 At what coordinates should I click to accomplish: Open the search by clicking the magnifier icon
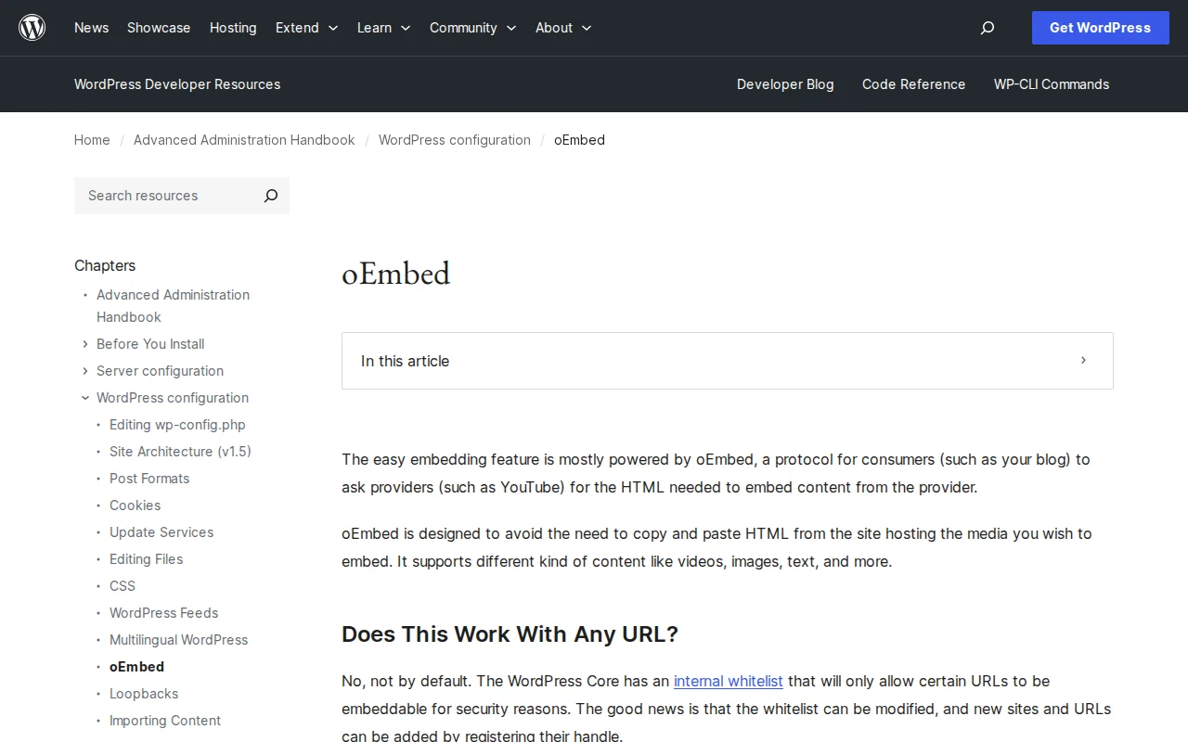(x=987, y=28)
